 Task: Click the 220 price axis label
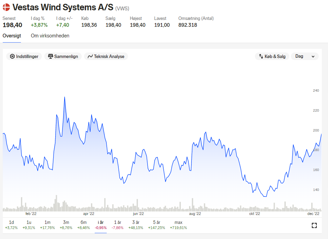[316, 111]
